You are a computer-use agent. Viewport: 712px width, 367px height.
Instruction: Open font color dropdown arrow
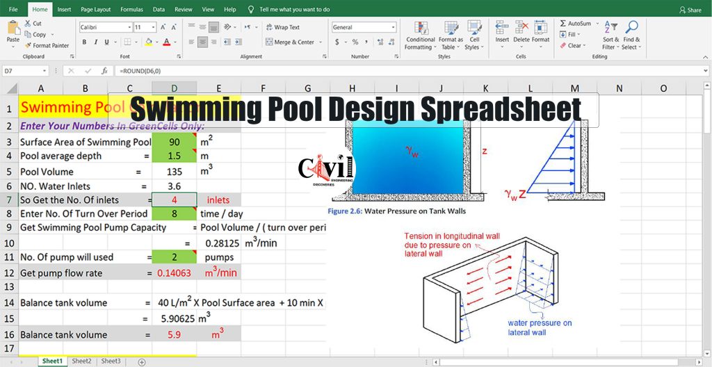point(175,42)
